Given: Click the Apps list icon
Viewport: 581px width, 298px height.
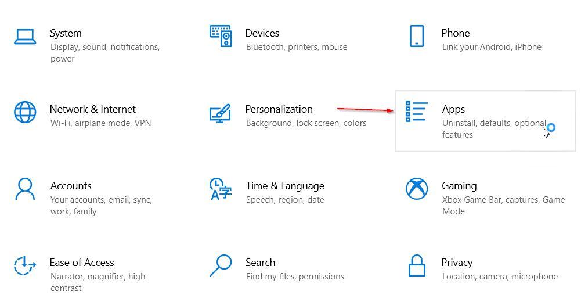Looking at the screenshot, I should point(417,112).
